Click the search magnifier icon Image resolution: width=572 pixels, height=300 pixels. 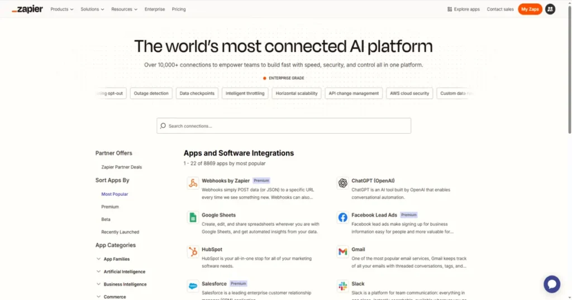(x=163, y=125)
